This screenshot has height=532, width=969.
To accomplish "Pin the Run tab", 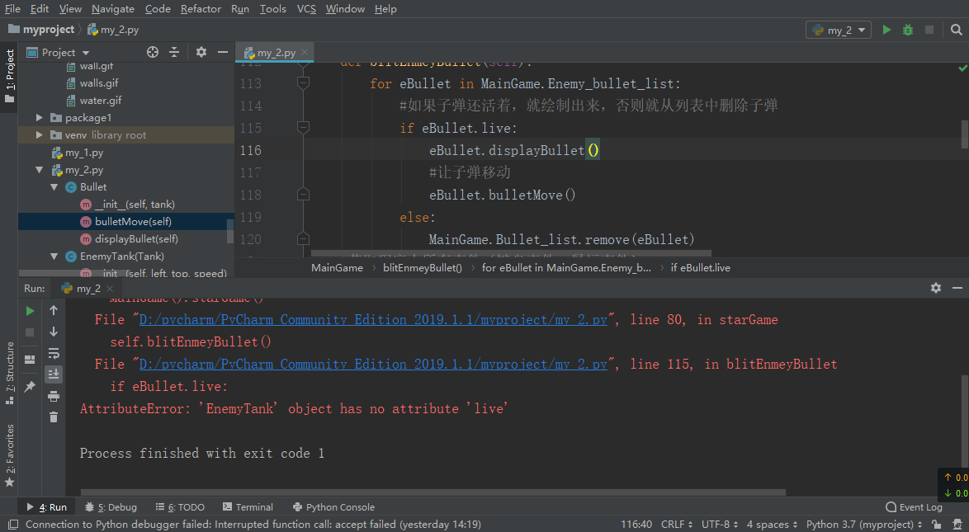I will click(30, 387).
